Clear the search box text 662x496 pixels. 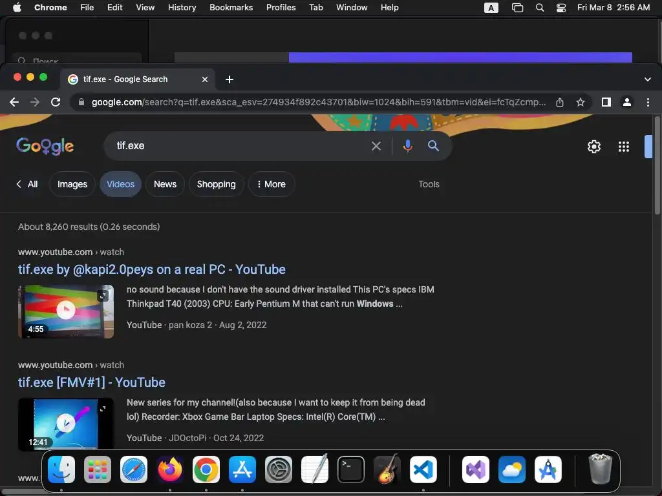click(x=376, y=146)
